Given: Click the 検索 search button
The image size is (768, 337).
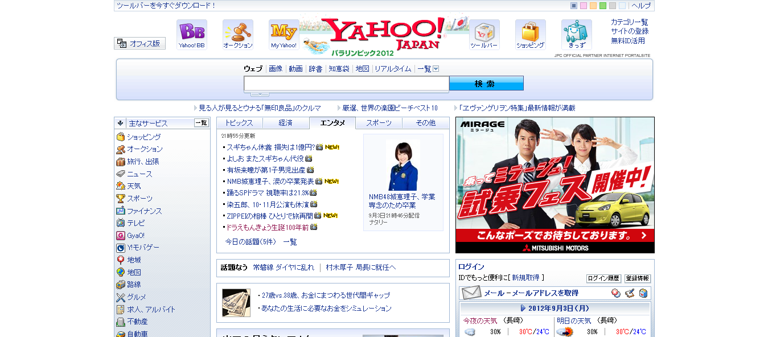Looking at the screenshot, I should pyautogui.click(x=486, y=84).
